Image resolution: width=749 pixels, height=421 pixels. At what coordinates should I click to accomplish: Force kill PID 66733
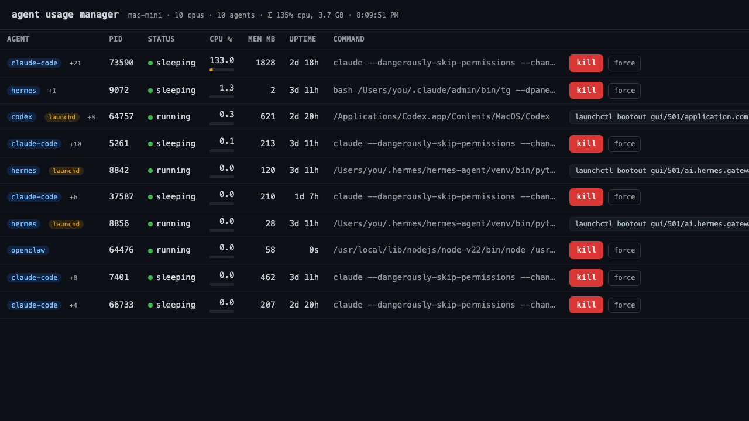tap(624, 305)
